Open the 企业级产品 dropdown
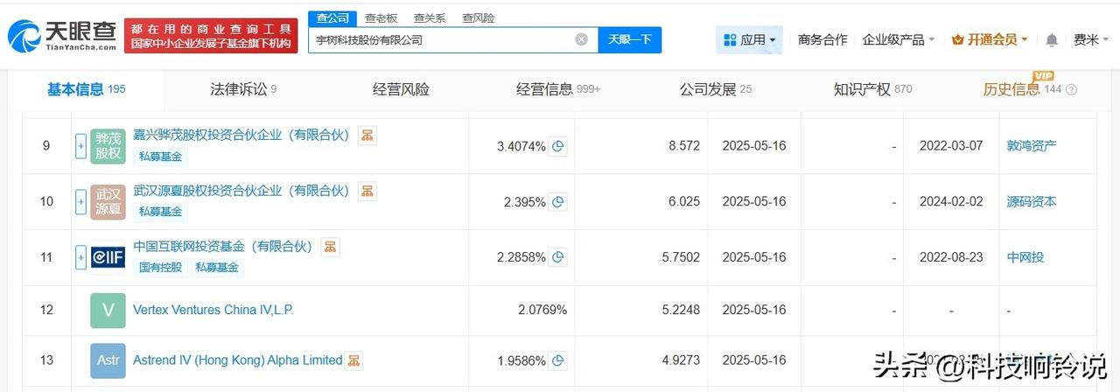Screen dimensions: 1120x392 [x=899, y=39]
